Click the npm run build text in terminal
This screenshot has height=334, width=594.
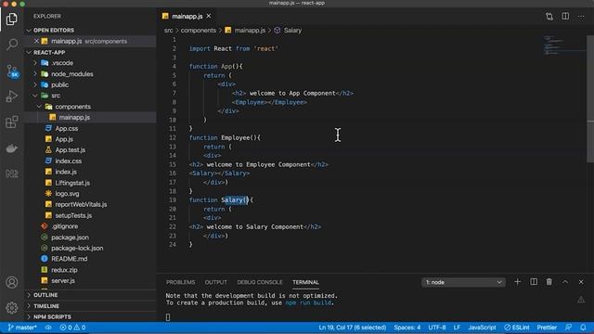coord(308,302)
